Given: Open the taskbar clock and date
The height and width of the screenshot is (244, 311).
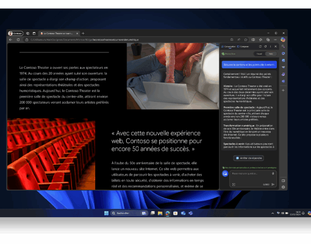Looking at the screenshot, I should click(x=296, y=213).
